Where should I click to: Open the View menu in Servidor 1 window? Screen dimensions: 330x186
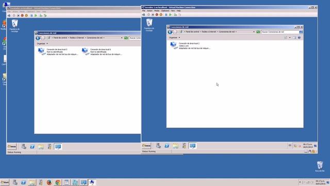pyautogui.click(x=173, y=10)
